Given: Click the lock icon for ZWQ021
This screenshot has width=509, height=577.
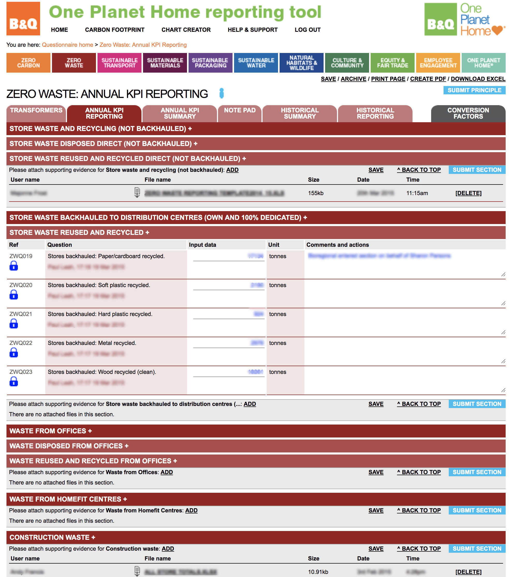Looking at the screenshot, I should point(13,324).
